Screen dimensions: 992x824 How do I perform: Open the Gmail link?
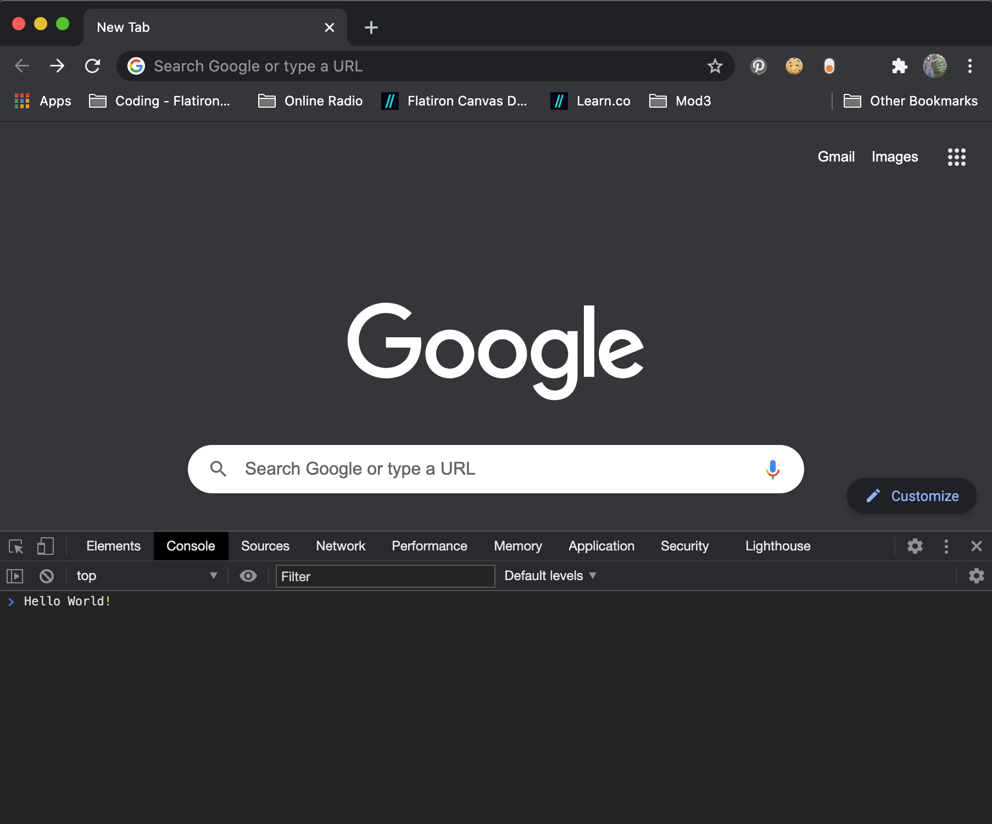tap(836, 157)
